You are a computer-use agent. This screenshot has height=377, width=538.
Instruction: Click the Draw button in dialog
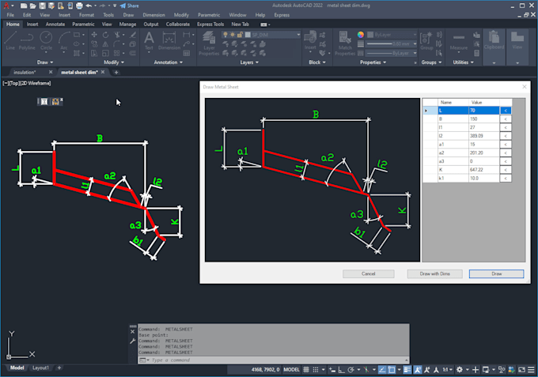497,273
